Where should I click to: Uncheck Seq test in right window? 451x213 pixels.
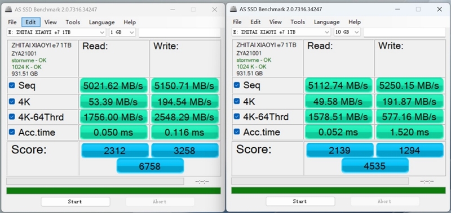coord(237,85)
